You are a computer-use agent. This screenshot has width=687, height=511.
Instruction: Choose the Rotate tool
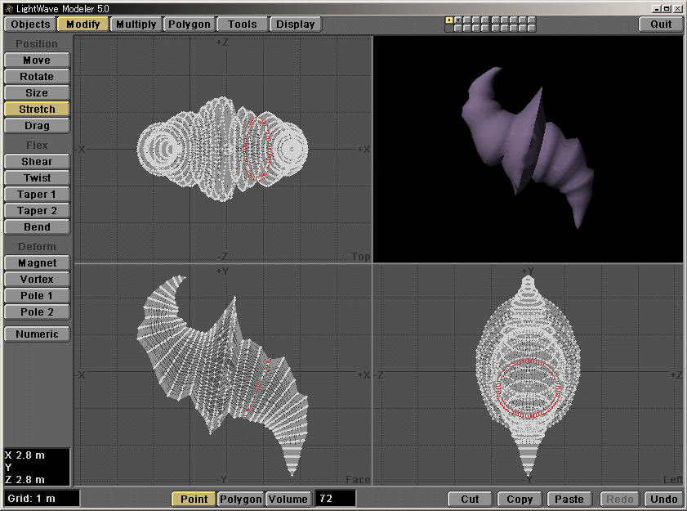(x=36, y=76)
